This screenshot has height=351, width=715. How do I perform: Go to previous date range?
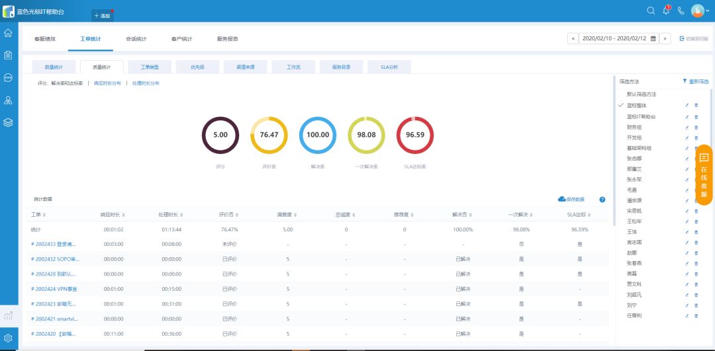573,39
